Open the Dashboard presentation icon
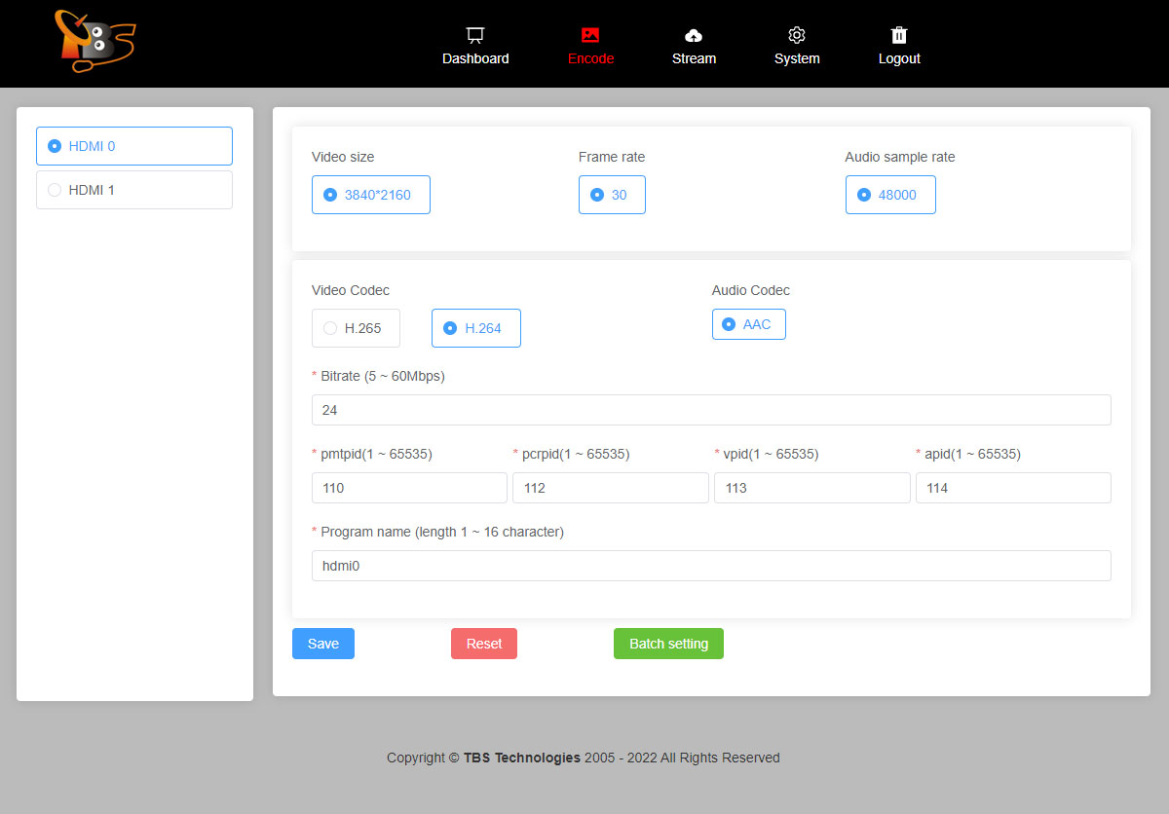This screenshot has width=1169, height=814. point(475,35)
